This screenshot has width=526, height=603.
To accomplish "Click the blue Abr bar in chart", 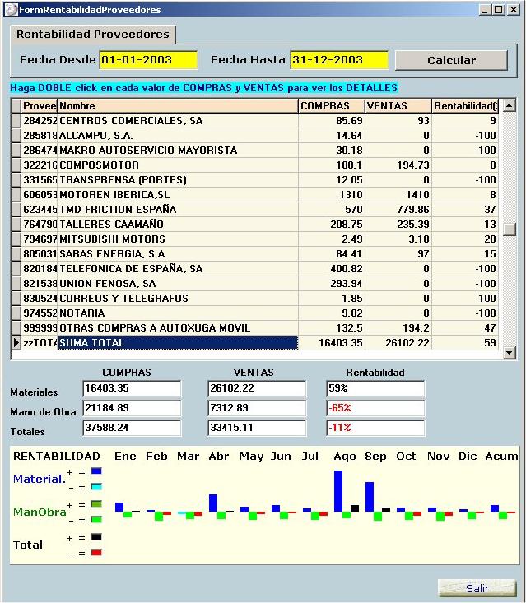I will pyautogui.click(x=213, y=503).
